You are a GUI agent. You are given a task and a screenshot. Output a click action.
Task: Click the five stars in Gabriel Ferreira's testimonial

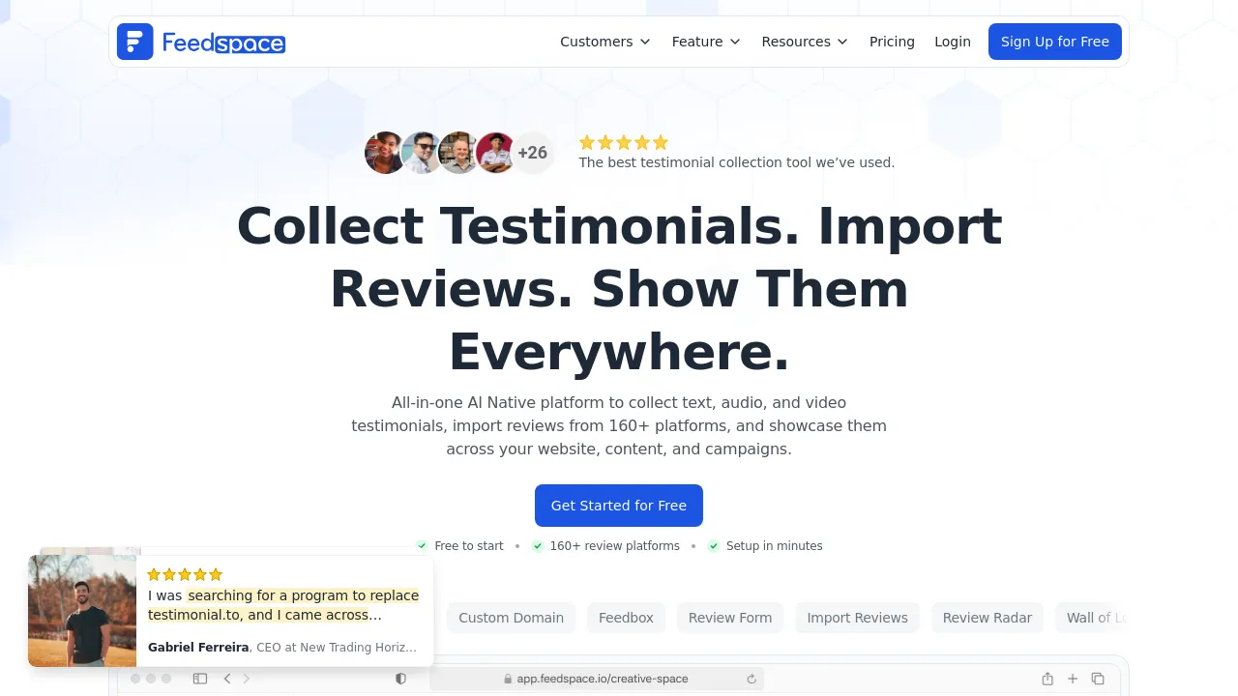point(185,574)
